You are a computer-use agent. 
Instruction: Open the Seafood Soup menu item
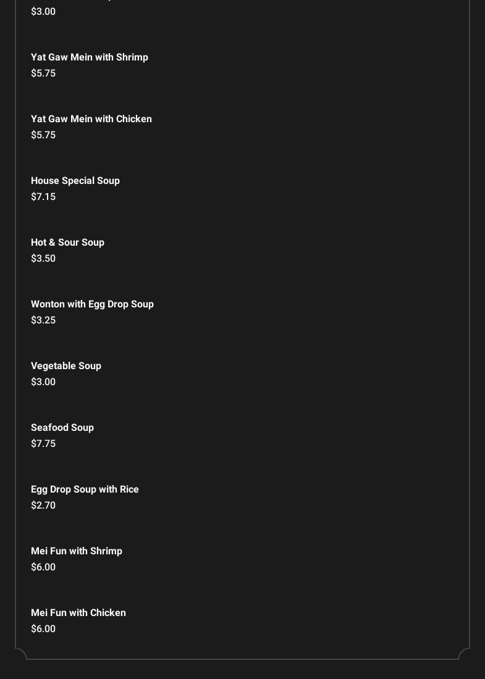(x=62, y=428)
